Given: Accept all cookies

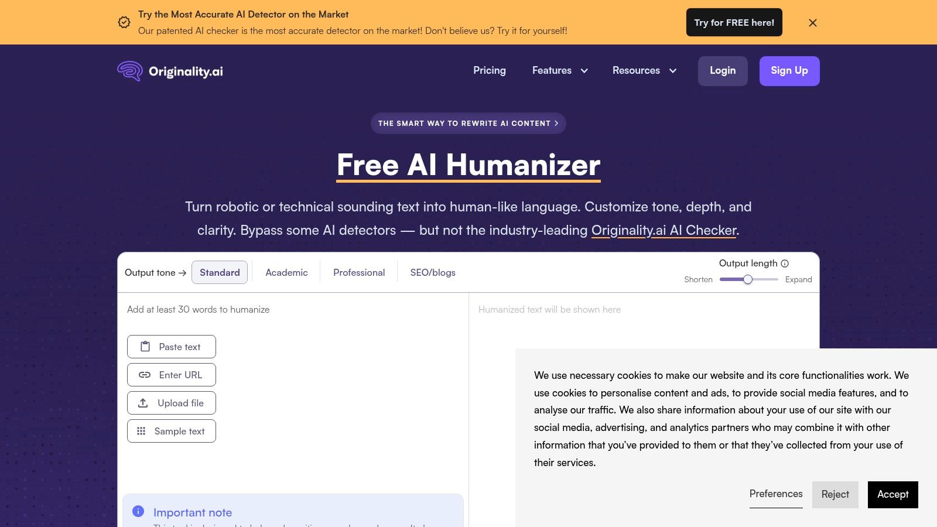Looking at the screenshot, I should click(892, 494).
